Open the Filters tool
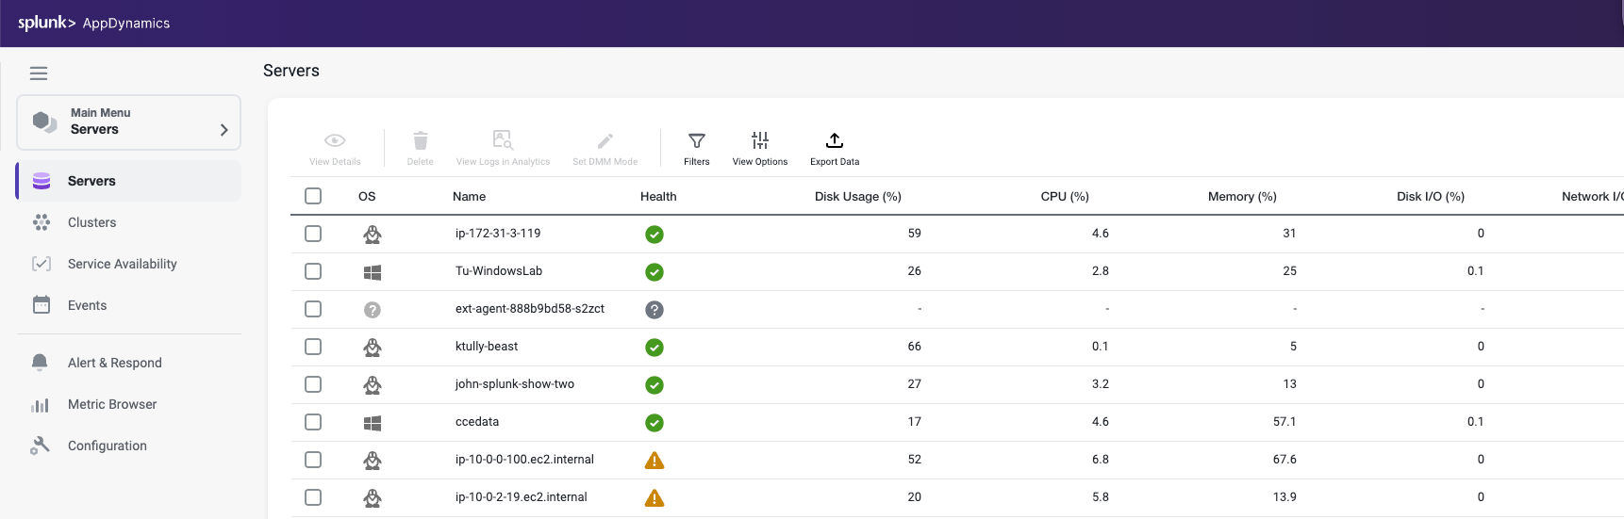Viewport: 1624px width, 519px height. [x=696, y=148]
